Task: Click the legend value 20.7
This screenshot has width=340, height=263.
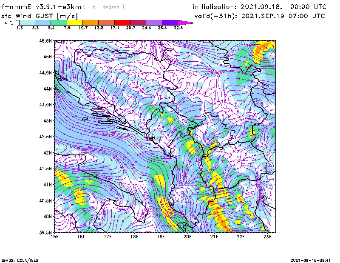Action: coord(130,28)
